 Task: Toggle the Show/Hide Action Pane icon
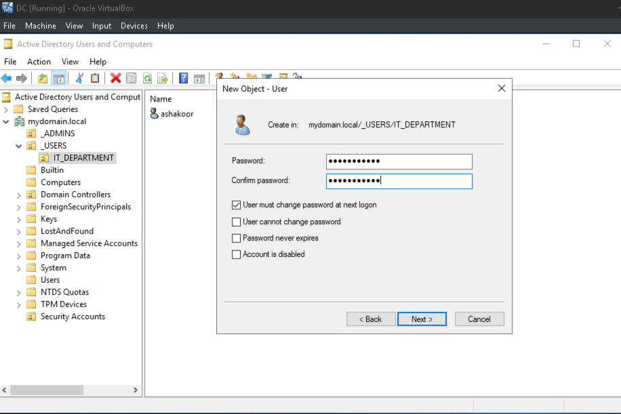tap(199, 79)
